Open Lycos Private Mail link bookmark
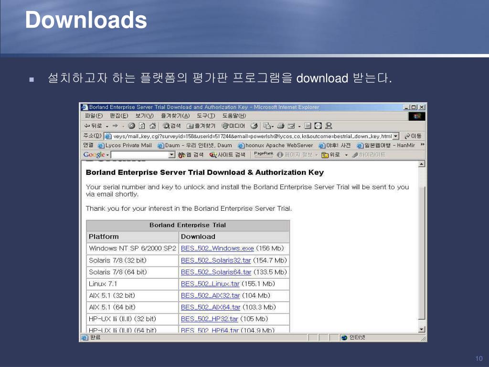 point(125,145)
